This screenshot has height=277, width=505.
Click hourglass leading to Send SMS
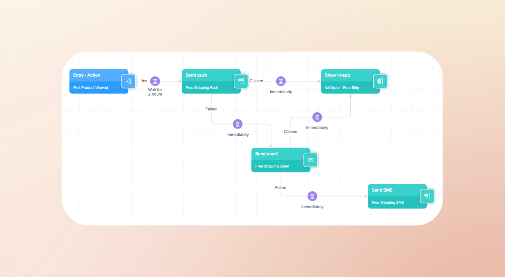click(x=312, y=196)
